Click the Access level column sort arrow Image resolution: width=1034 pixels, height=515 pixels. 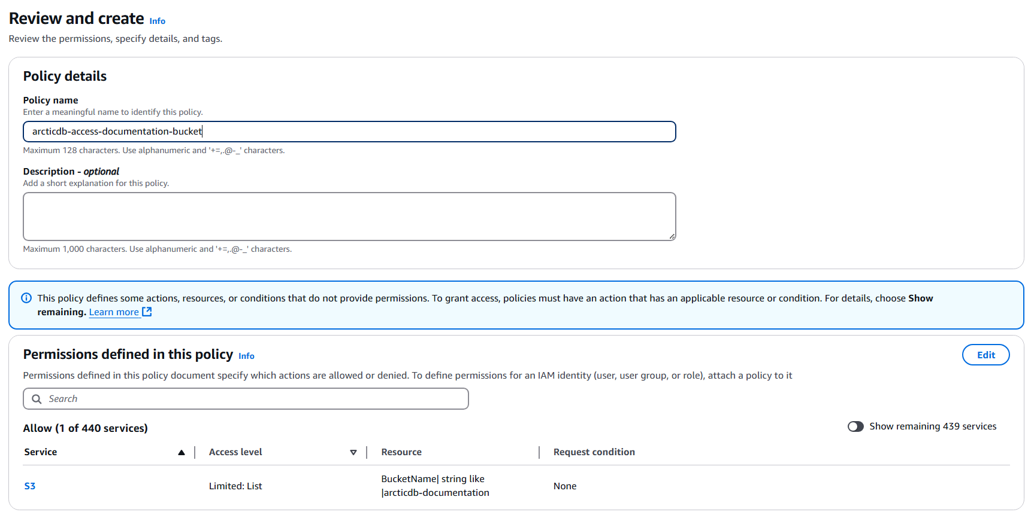coord(353,453)
